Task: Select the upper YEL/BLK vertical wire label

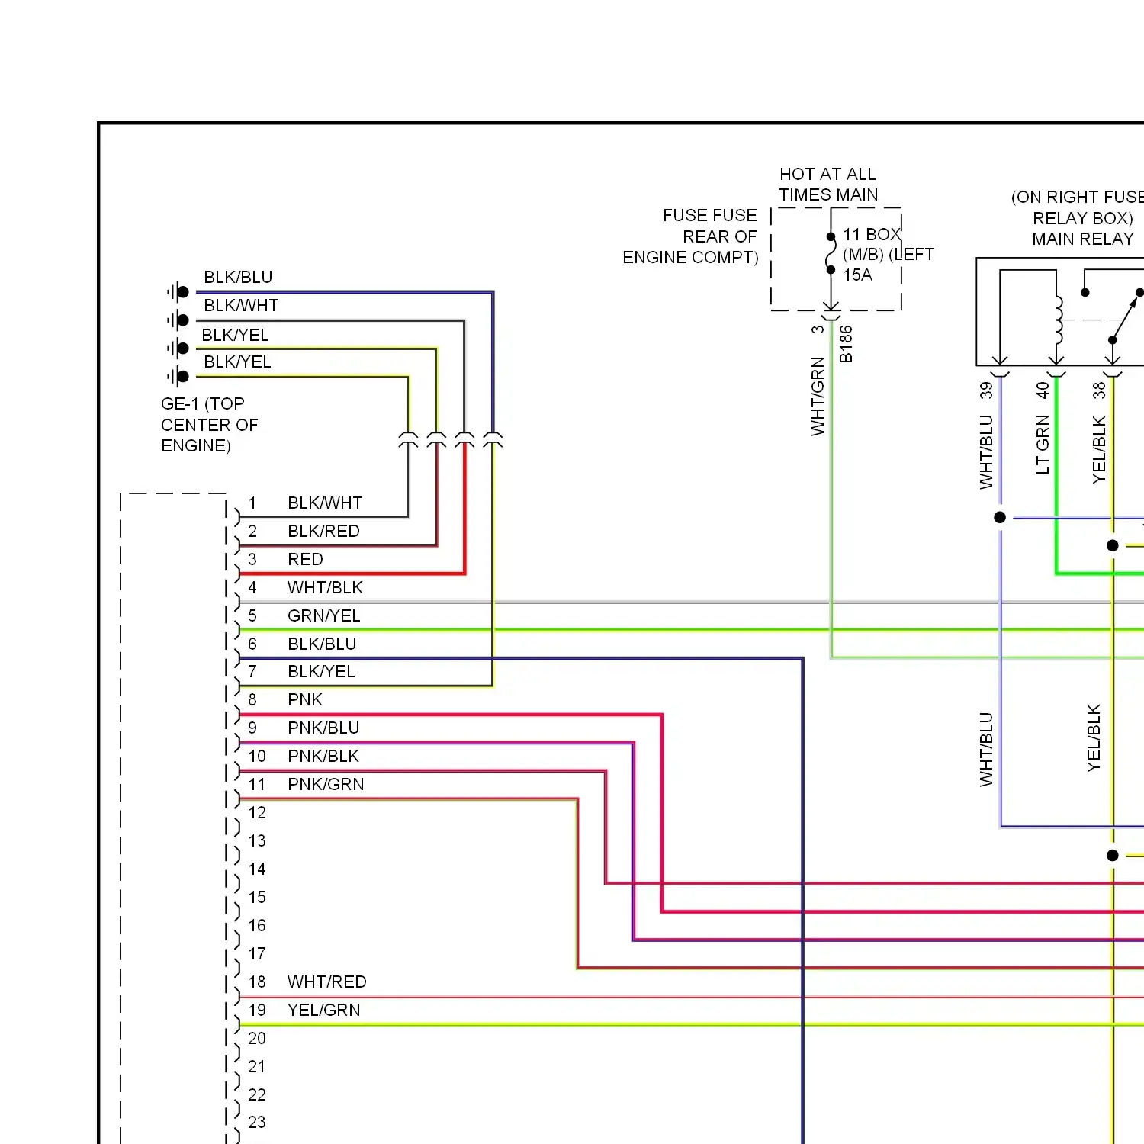Action: [1099, 449]
